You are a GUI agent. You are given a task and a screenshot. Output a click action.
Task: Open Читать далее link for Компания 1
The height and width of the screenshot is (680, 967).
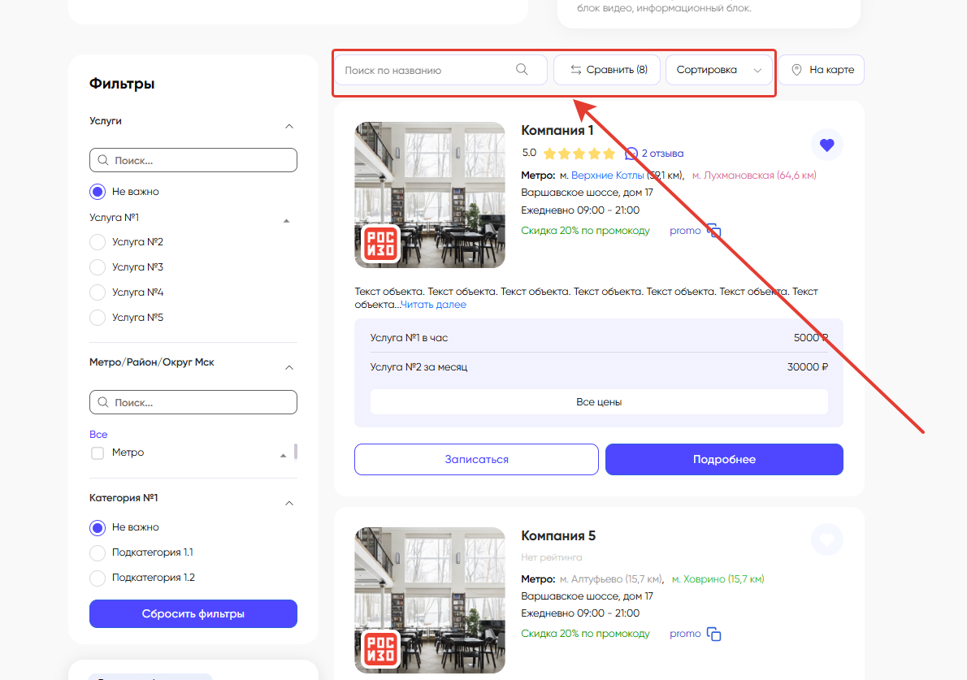[433, 305]
